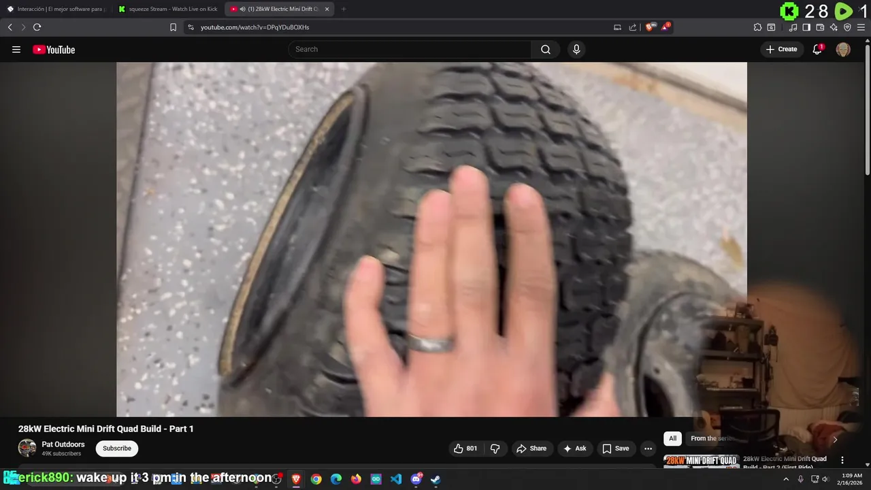Image resolution: width=871 pixels, height=490 pixels.
Task: Open Google Chrome from taskbar
Action: (316, 479)
